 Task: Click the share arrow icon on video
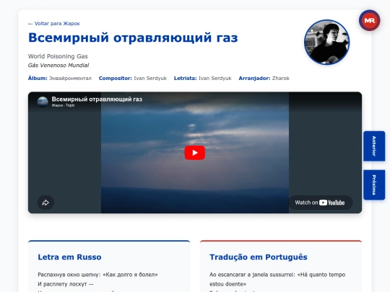[45, 203]
